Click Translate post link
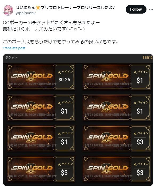Screen dimensions: 155x189 pos(14,48)
